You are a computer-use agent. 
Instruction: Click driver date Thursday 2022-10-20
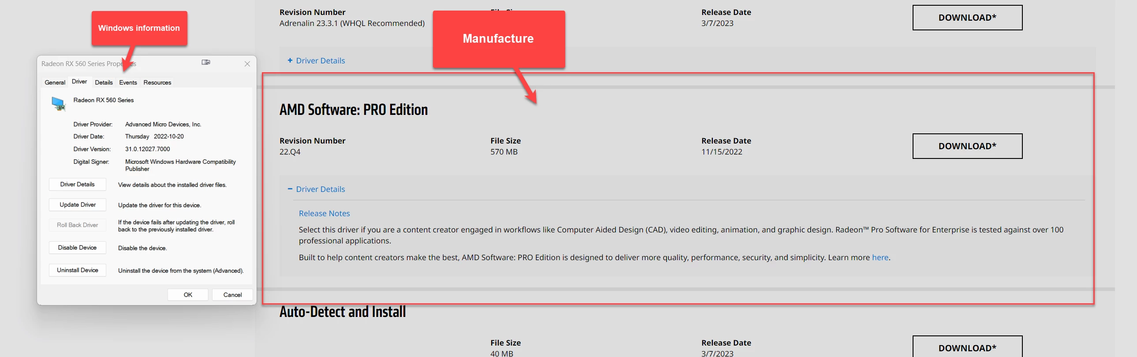coord(154,136)
